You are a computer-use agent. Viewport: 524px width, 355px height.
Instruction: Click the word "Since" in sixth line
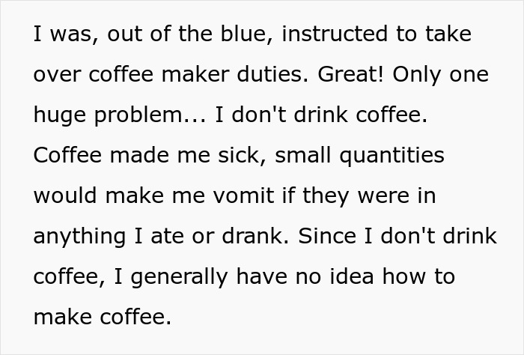(327, 236)
